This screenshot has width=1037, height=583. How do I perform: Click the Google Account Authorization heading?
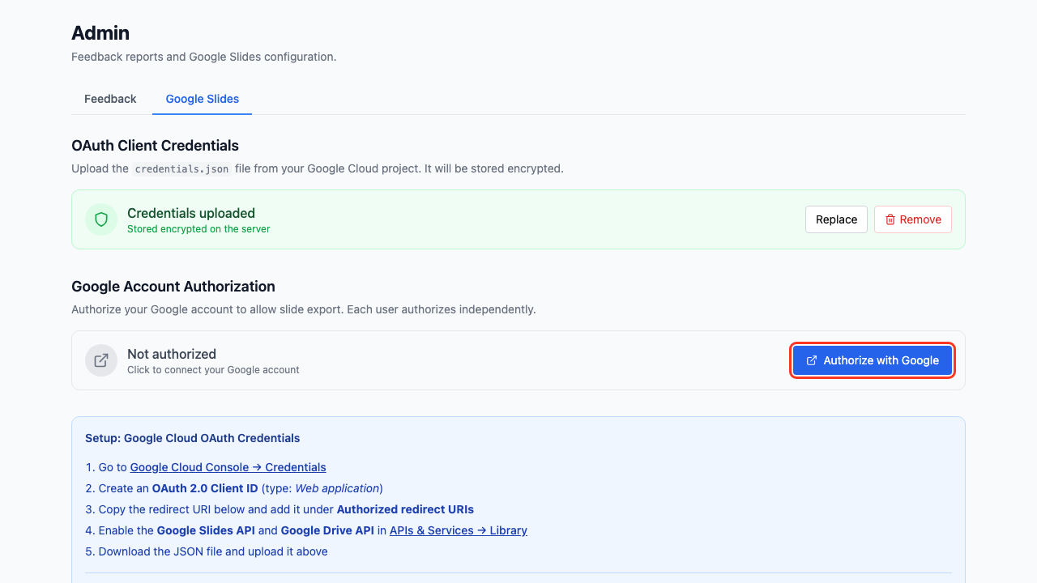point(173,287)
